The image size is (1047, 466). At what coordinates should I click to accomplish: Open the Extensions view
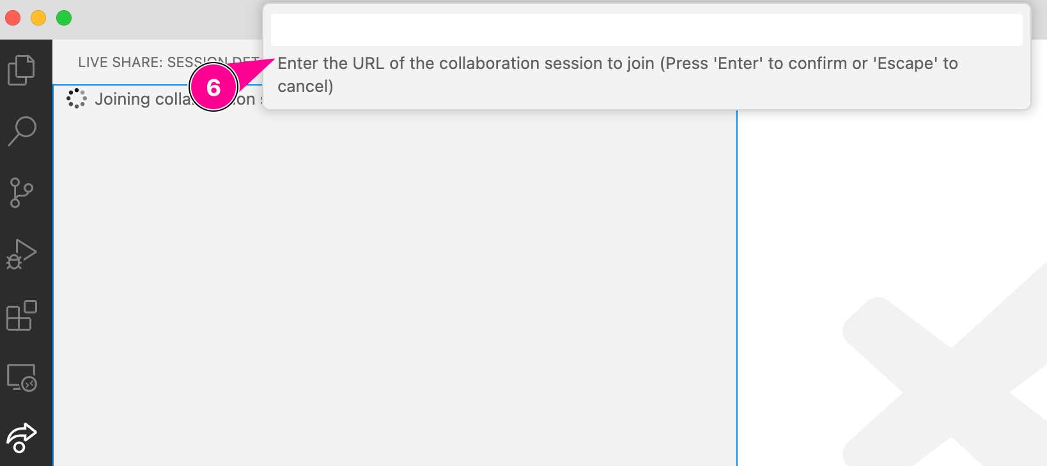coord(21,316)
